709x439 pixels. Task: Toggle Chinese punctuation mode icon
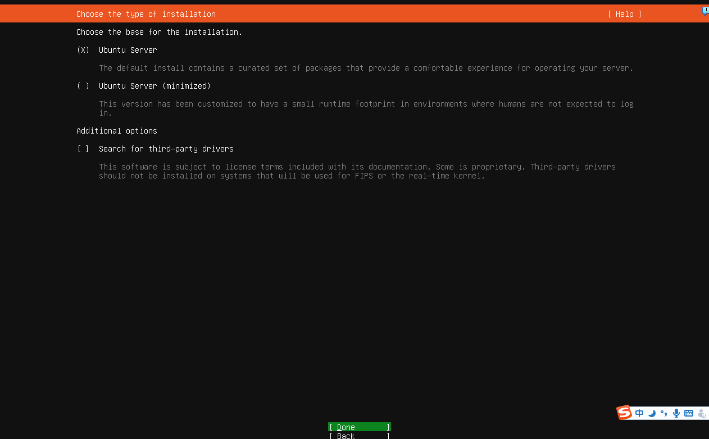(x=663, y=413)
